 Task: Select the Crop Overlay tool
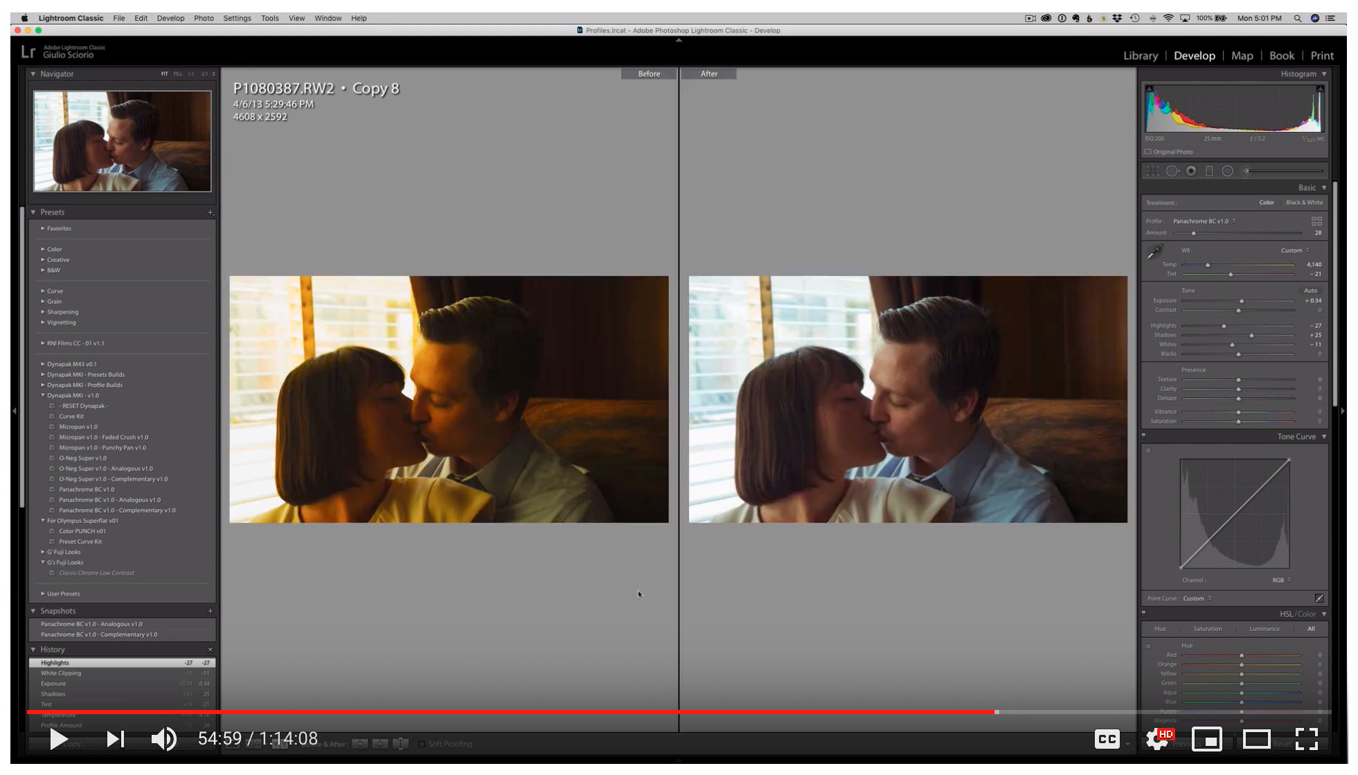(x=1152, y=171)
